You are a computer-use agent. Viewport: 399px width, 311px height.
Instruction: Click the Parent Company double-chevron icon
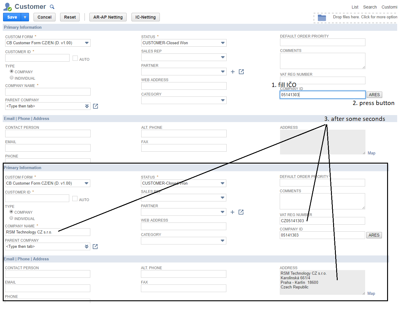click(x=87, y=106)
